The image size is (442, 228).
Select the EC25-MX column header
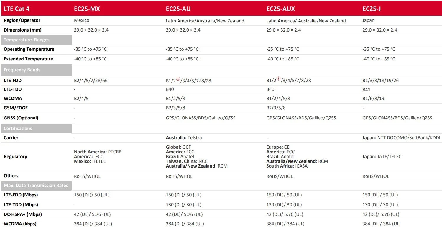tap(87, 9)
